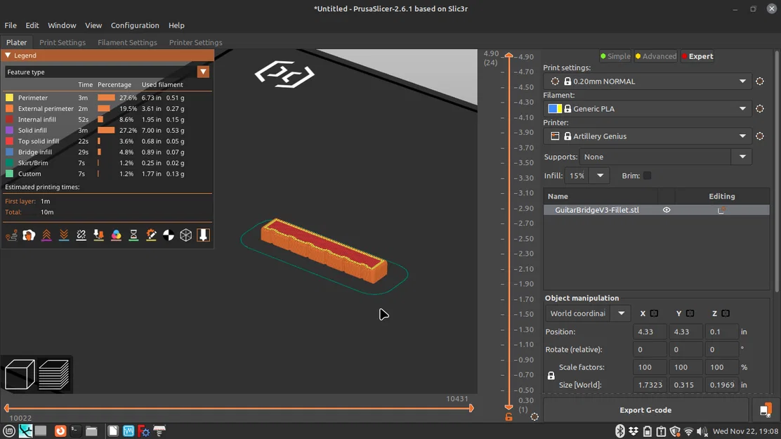Switch to 3D editor view cube icon

pyautogui.click(x=20, y=374)
